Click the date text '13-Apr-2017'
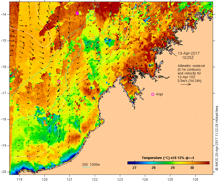 (189, 53)
